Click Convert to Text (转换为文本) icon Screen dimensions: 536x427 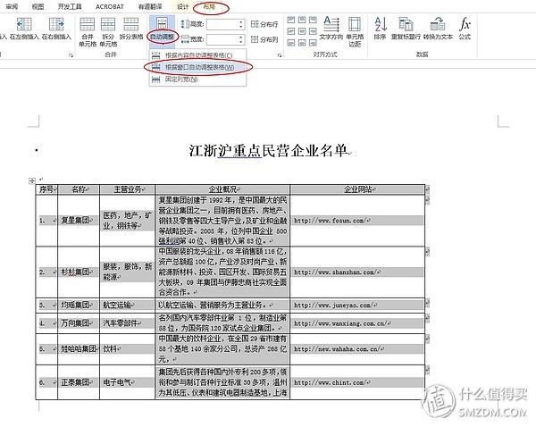pyautogui.click(x=438, y=24)
